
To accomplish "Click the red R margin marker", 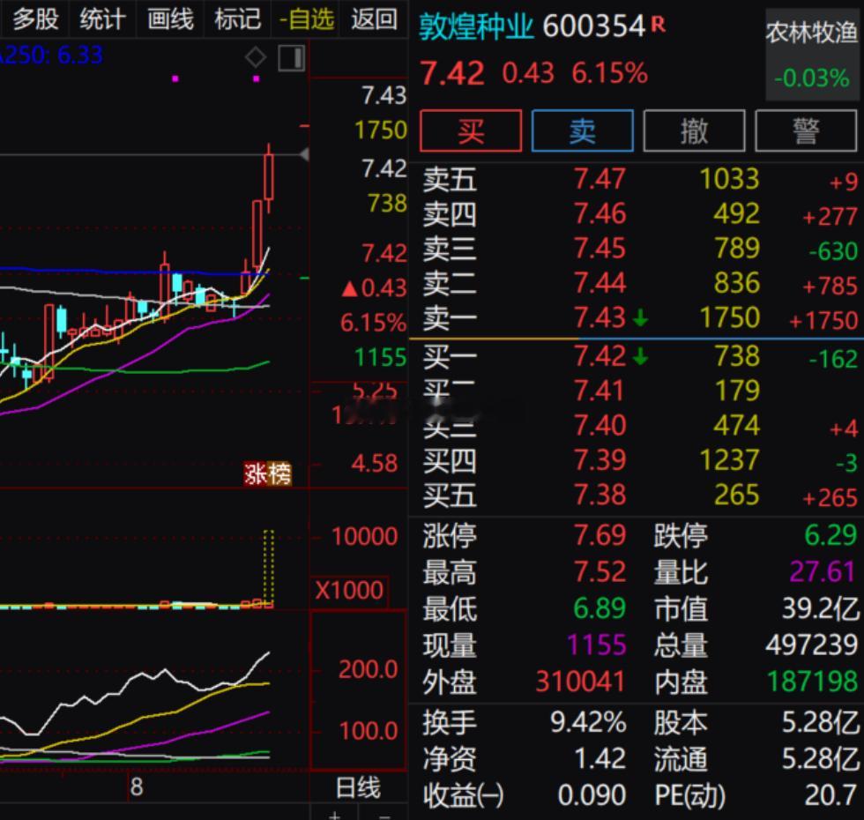I will pos(659,25).
